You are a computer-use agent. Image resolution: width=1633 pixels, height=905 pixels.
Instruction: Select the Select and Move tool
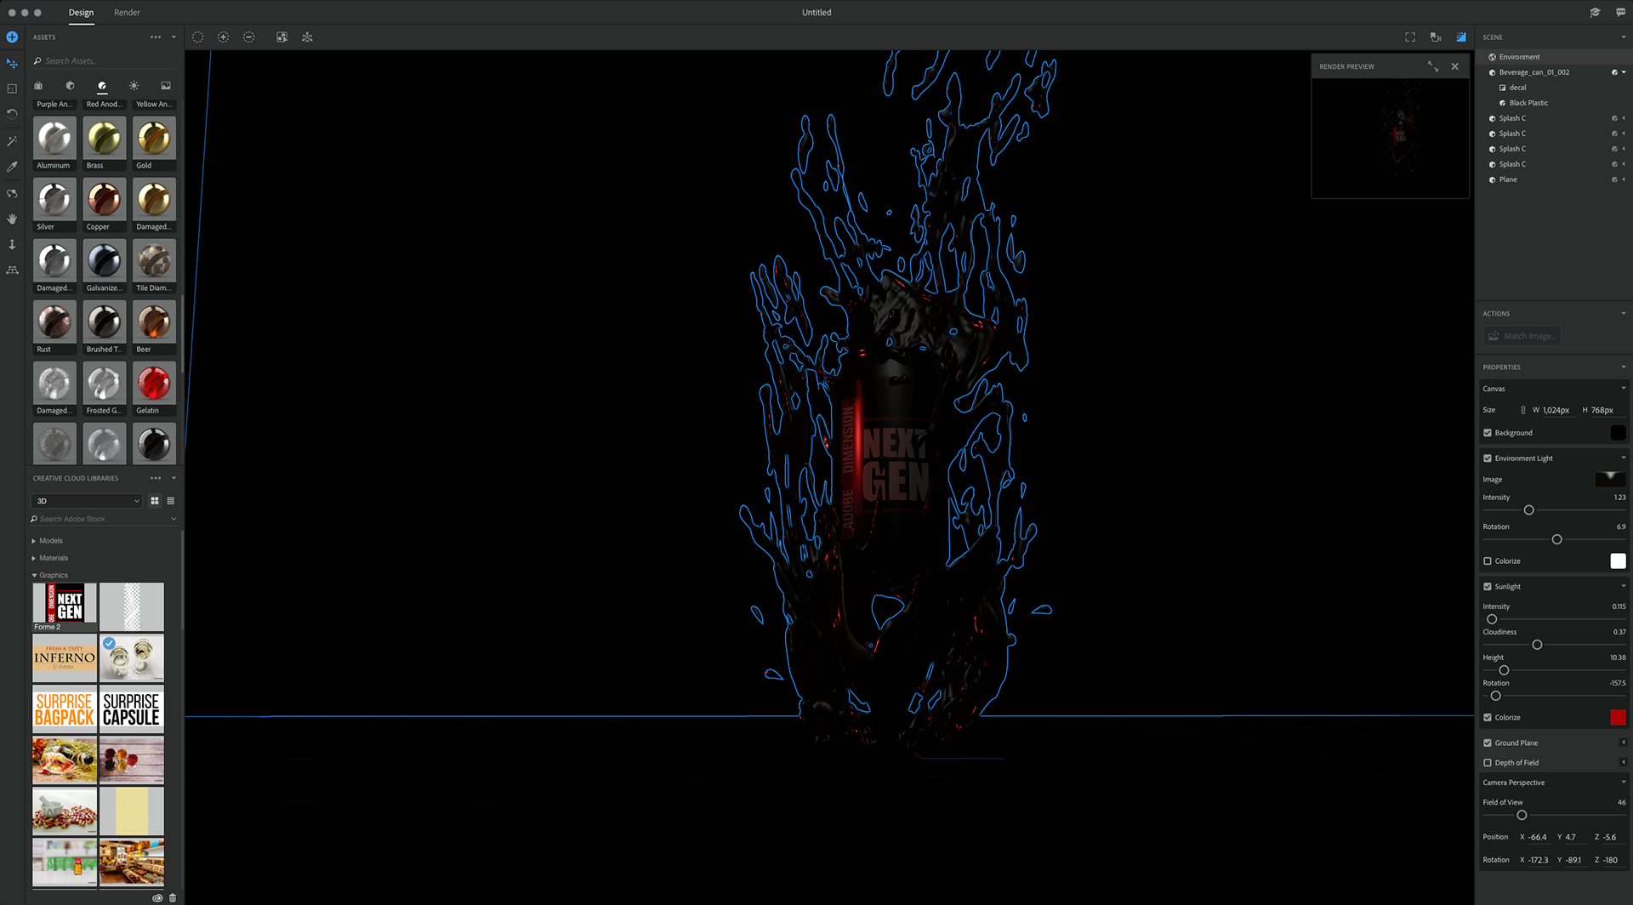[x=12, y=64]
